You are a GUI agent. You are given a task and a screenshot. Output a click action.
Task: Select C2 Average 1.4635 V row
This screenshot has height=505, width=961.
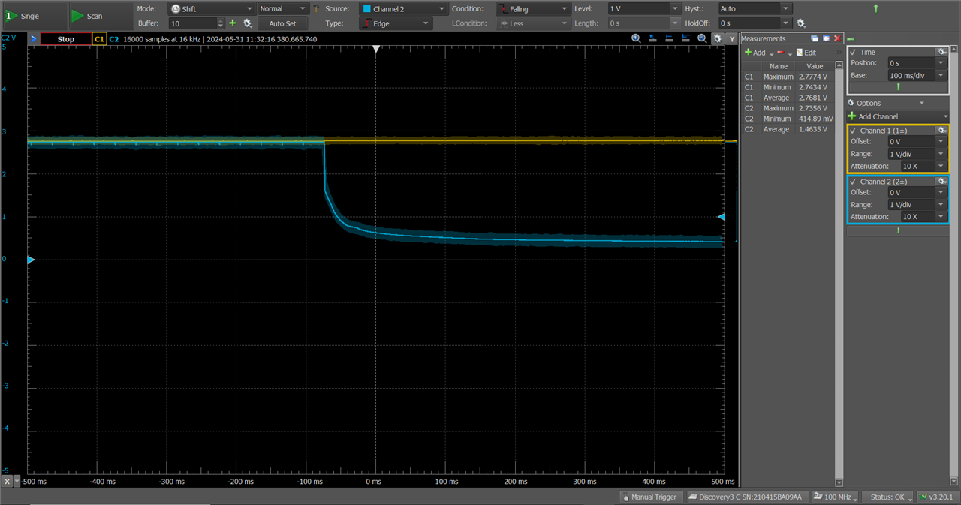tap(788, 129)
